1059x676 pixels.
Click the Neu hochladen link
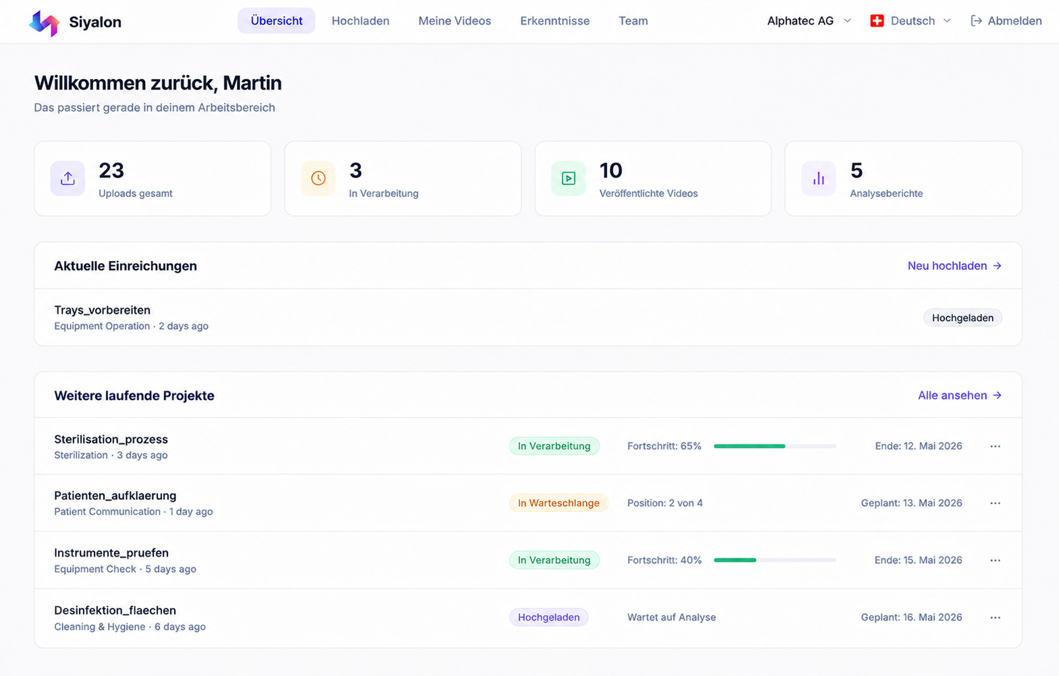(954, 266)
